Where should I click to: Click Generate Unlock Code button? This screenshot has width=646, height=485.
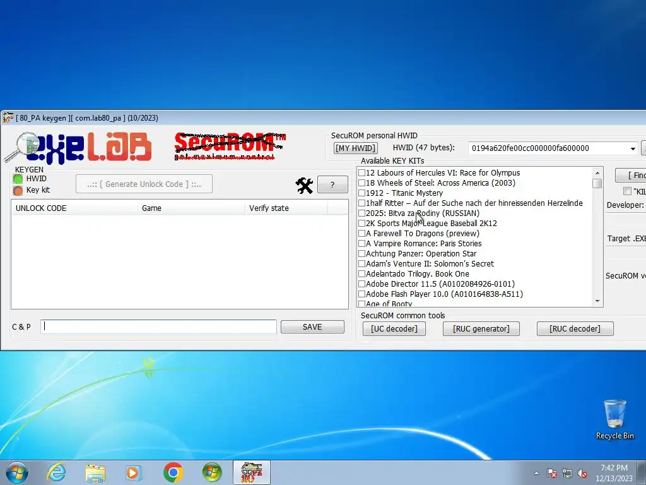[x=144, y=184]
